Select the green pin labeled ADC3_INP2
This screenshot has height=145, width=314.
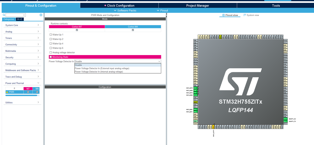click(196, 93)
